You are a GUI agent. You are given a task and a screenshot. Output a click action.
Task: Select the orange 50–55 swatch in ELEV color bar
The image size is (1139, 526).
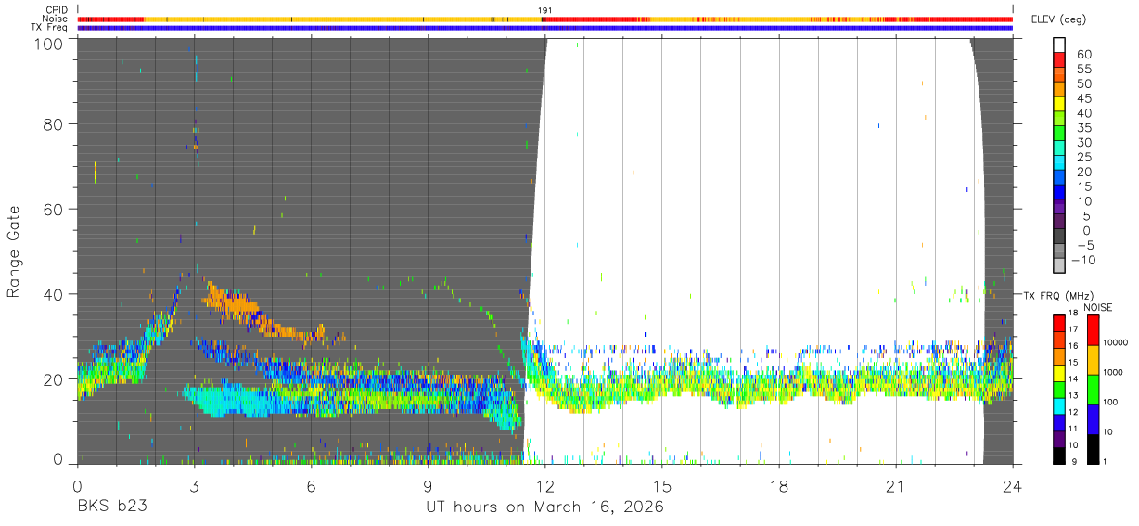click(x=1059, y=75)
